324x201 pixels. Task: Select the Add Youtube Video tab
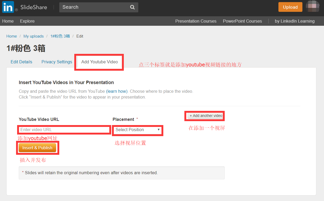pyautogui.click(x=100, y=62)
